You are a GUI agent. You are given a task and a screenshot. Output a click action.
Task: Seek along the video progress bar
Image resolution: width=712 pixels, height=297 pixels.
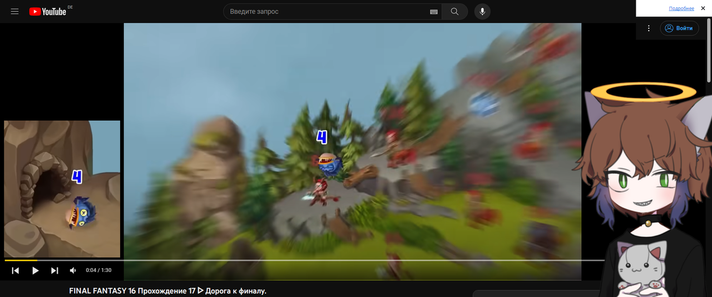coord(304,260)
